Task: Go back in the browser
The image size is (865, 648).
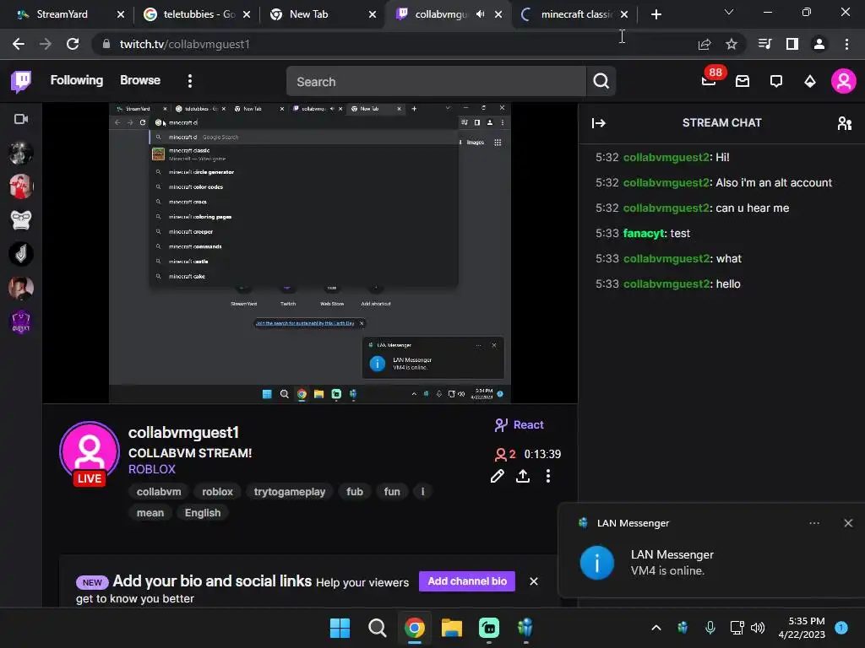Action: coord(19,44)
